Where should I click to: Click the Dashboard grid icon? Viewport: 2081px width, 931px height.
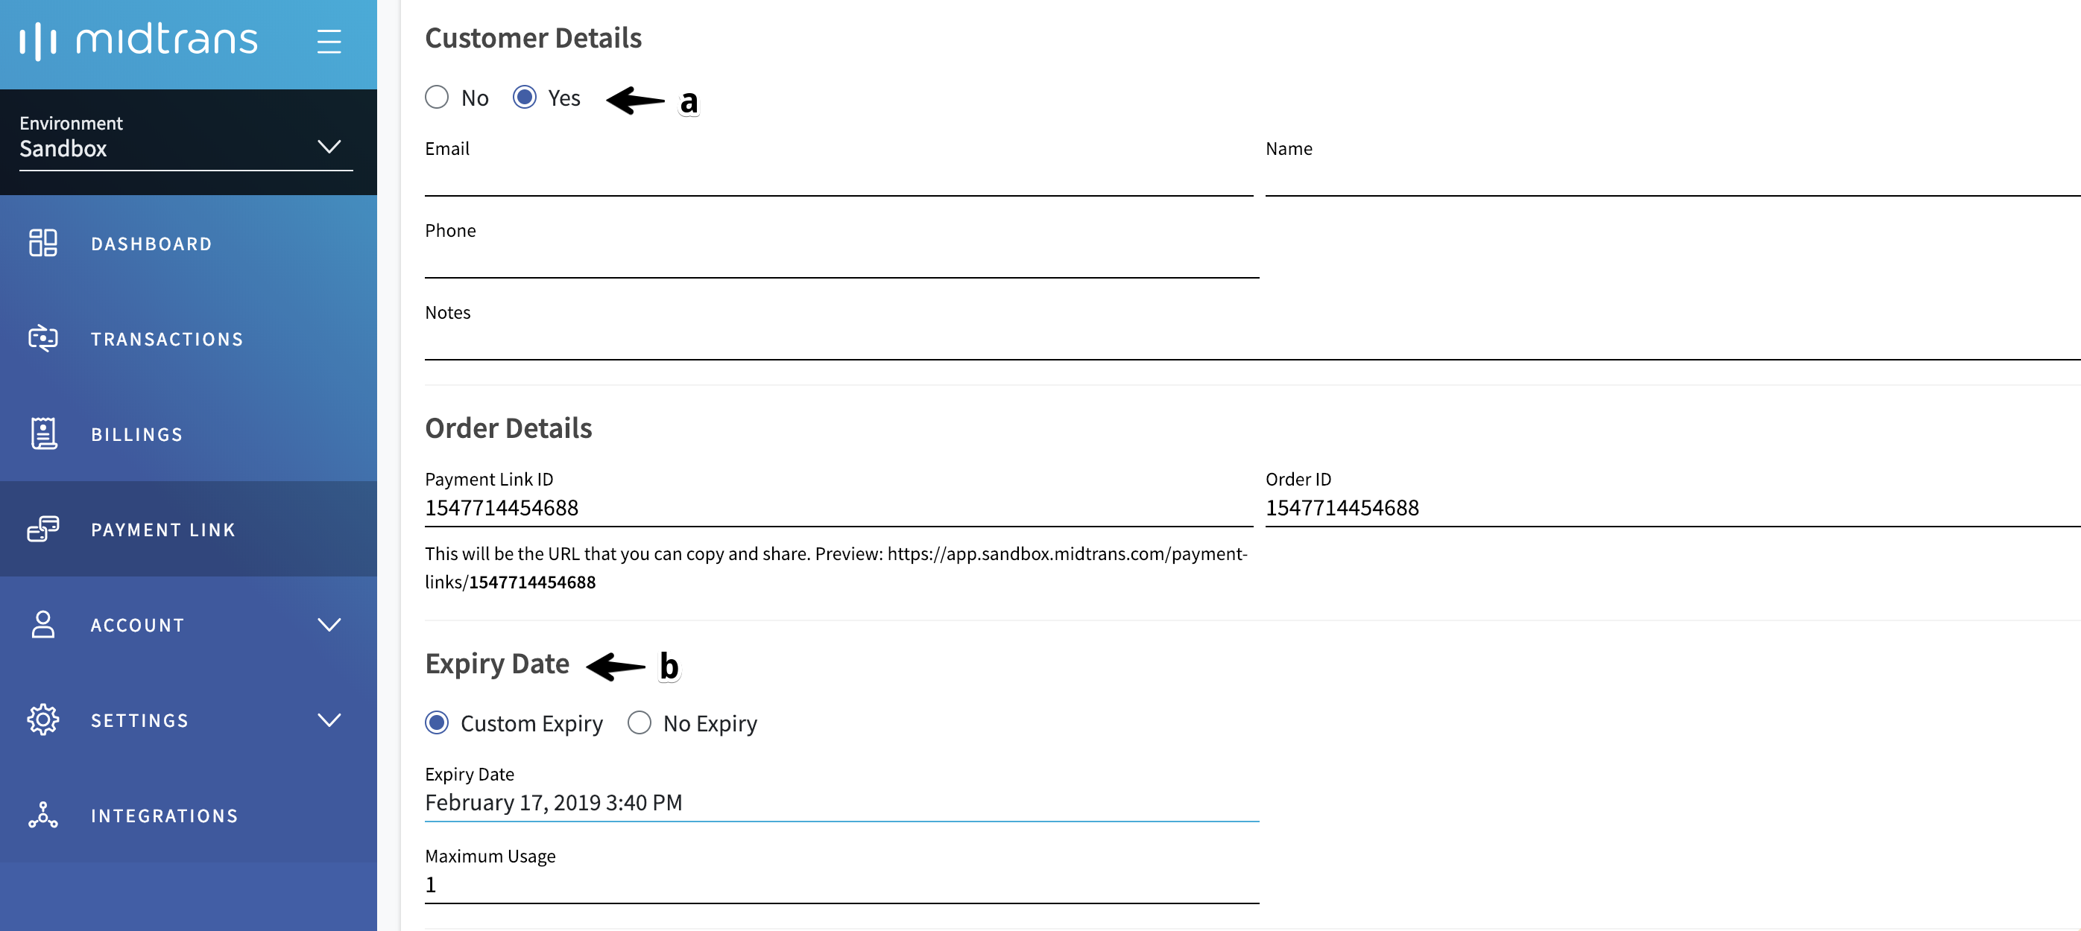(42, 243)
